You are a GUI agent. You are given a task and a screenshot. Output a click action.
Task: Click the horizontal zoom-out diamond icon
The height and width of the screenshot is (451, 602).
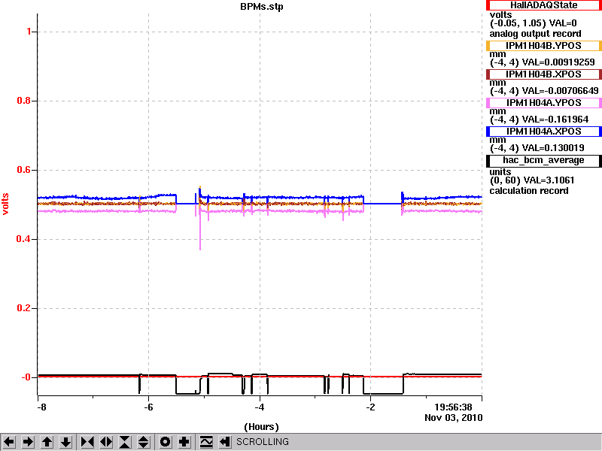(x=106, y=442)
